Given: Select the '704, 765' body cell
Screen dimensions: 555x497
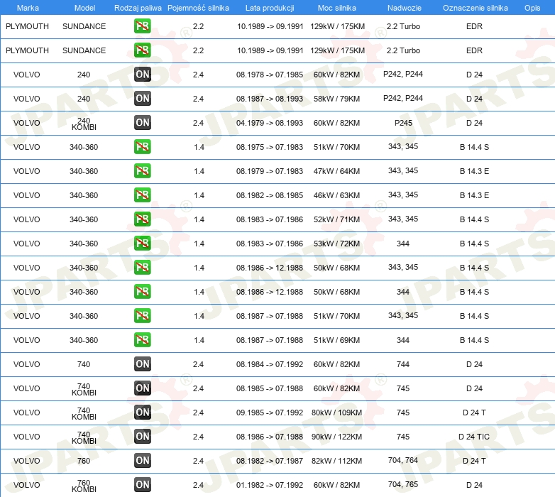Looking at the screenshot, I should pyautogui.click(x=403, y=484).
